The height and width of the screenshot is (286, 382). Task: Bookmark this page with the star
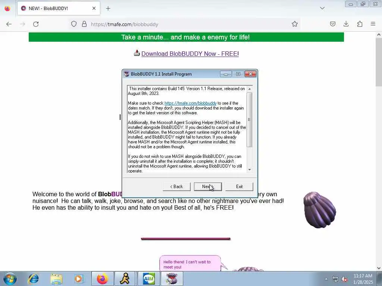[295, 24]
